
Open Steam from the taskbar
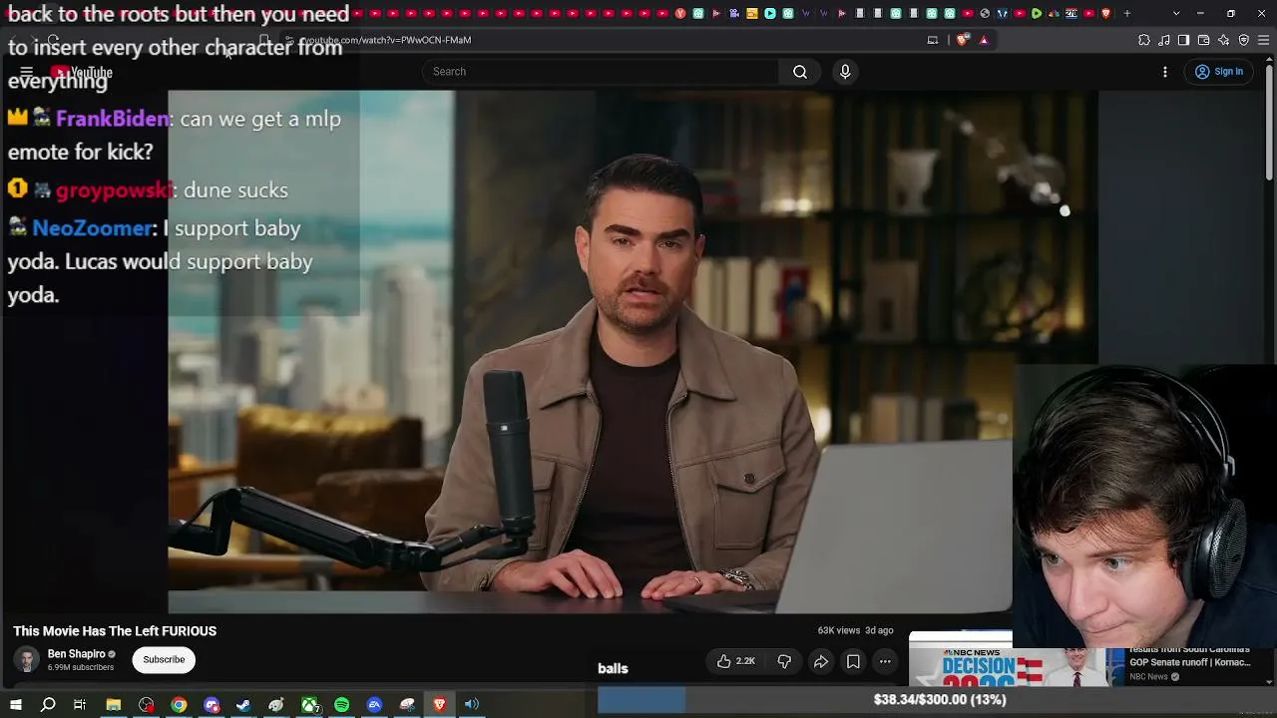click(243, 705)
